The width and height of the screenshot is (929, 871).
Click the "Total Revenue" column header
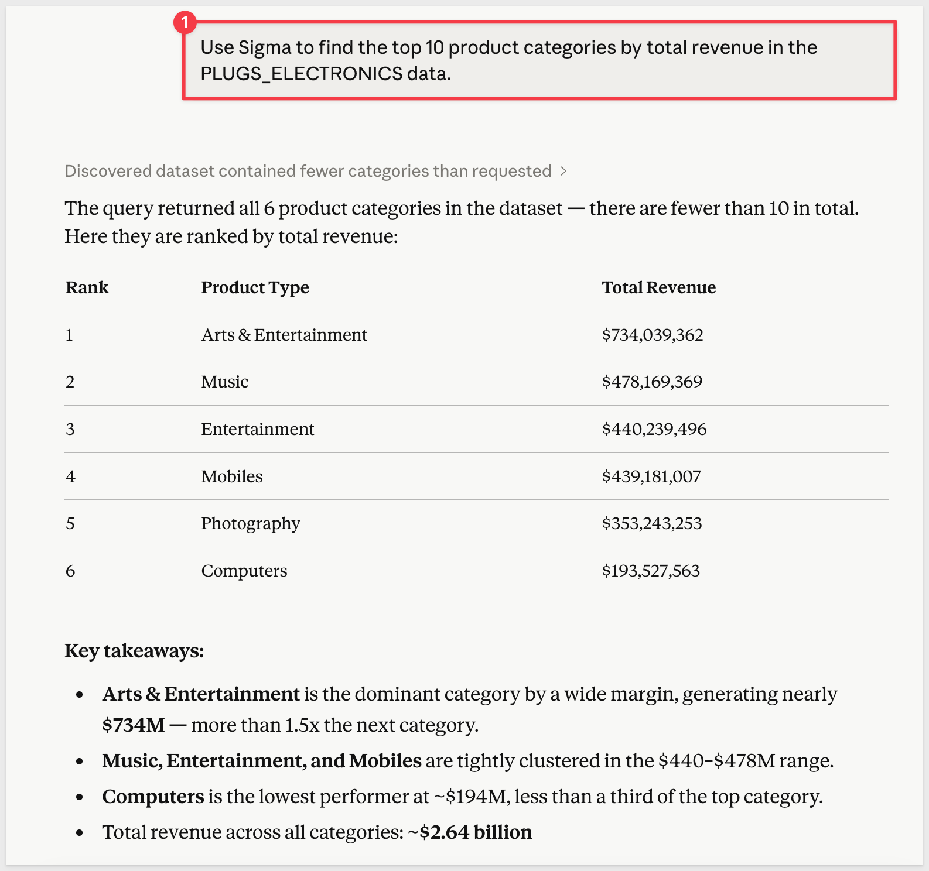click(x=658, y=287)
